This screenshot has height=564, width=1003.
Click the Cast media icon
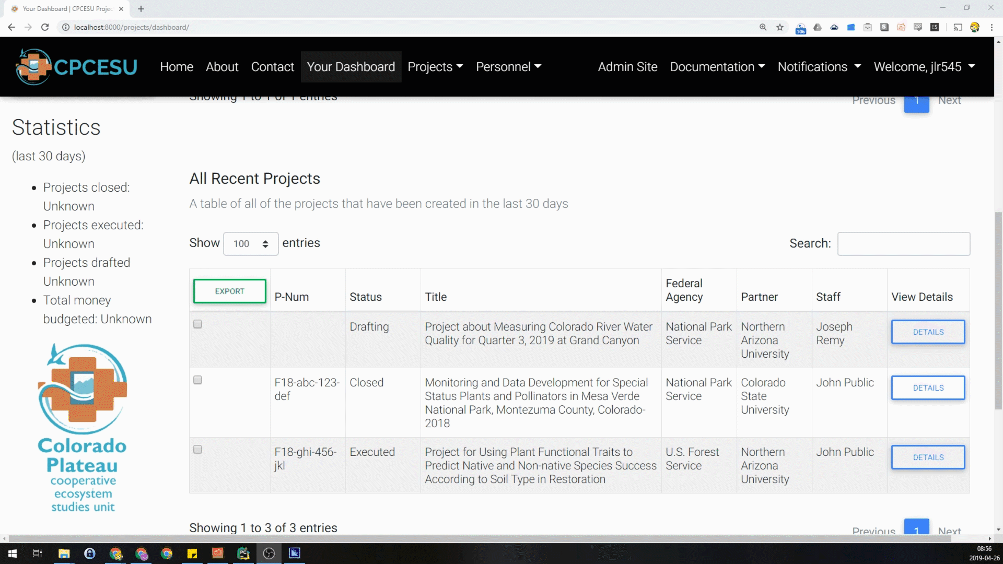pyautogui.click(x=958, y=27)
